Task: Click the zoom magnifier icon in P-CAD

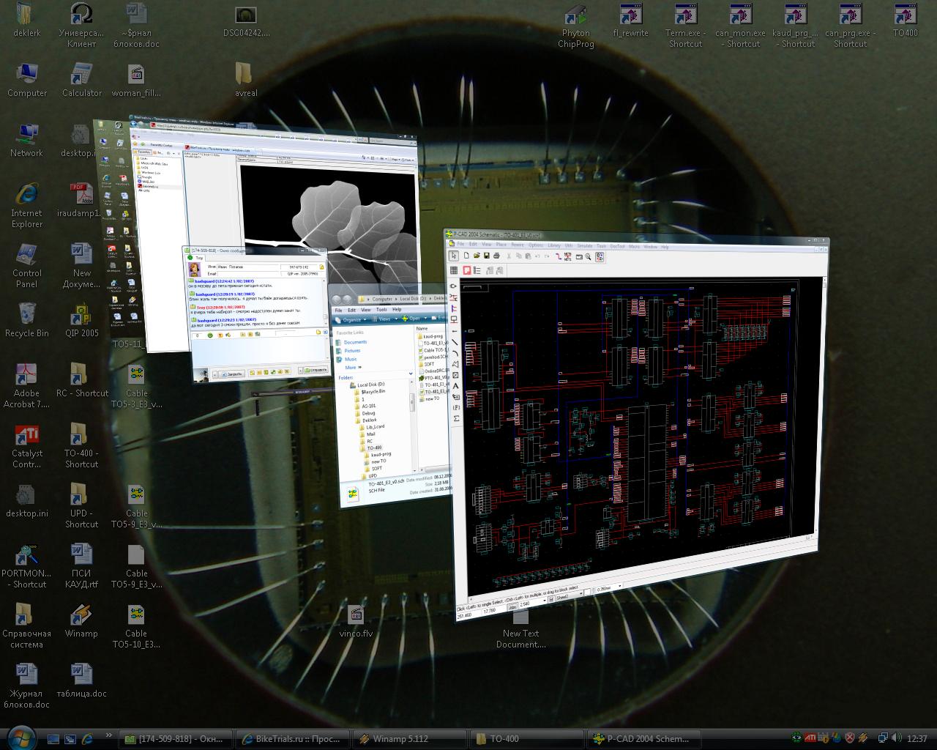Action: coord(588,256)
